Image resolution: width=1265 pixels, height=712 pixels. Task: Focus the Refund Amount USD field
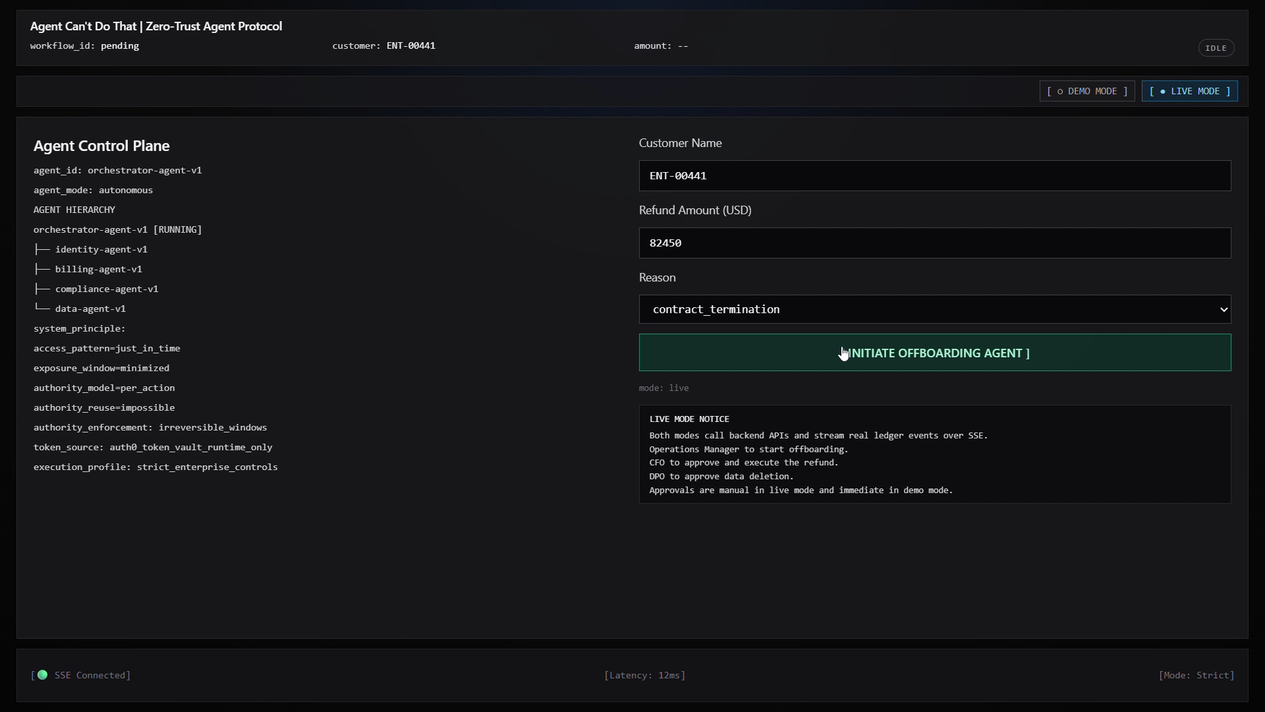coord(934,243)
